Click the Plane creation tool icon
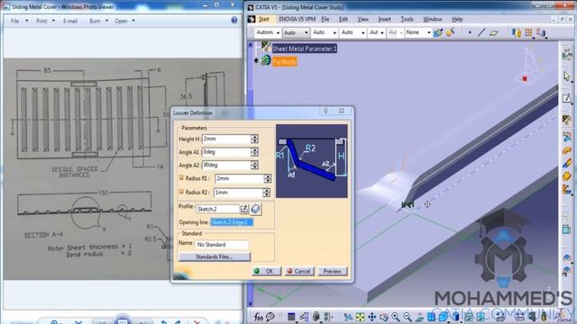 pyautogui.click(x=493, y=32)
